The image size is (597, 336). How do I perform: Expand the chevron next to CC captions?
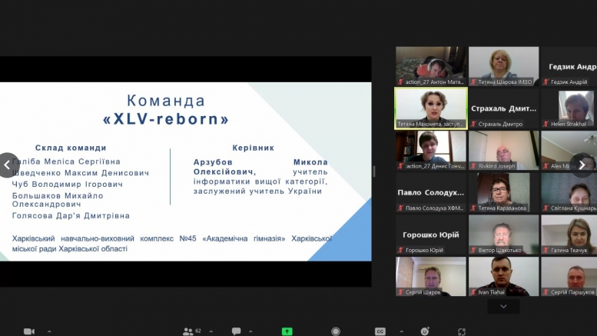[x=401, y=331]
